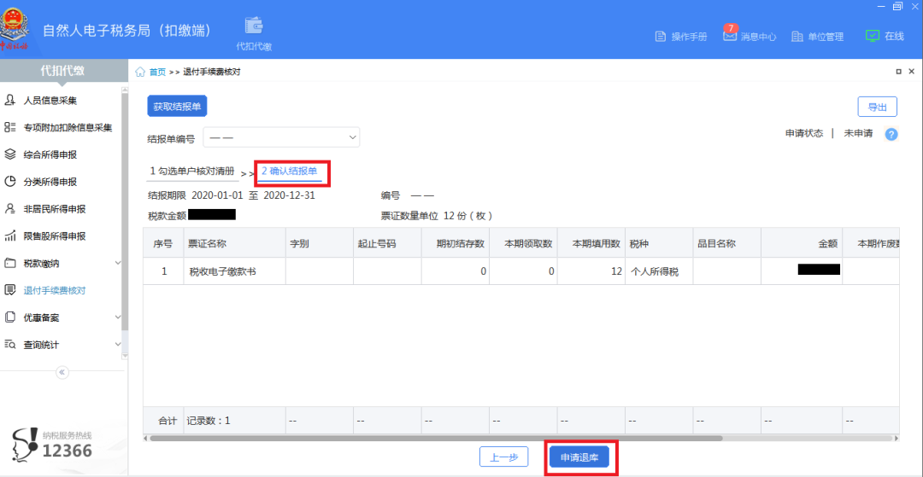Select 2 确认结报单 step tab

(x=289, y=172)
